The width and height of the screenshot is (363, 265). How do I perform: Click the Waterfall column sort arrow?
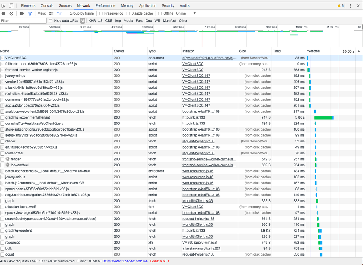click(359, 51)
